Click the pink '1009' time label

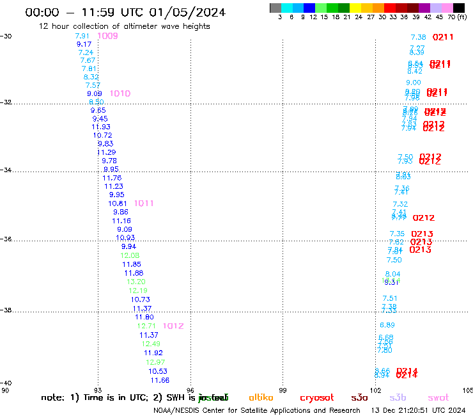click(107, 36)
